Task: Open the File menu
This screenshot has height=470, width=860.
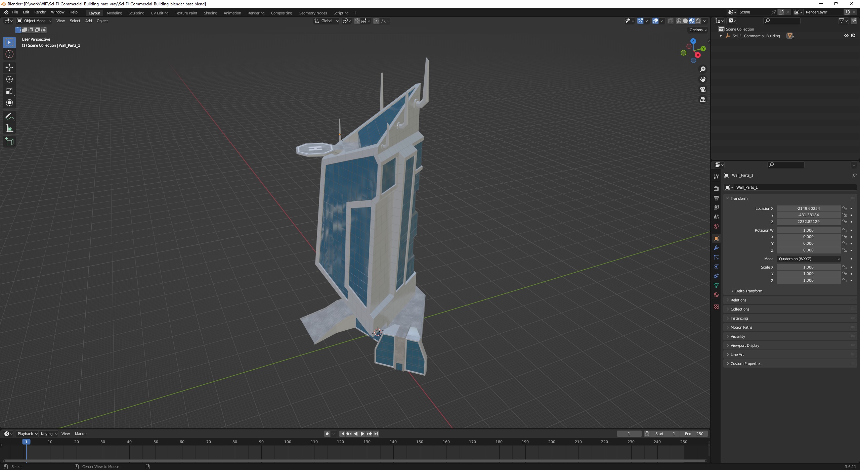Action: click(15, 12)
